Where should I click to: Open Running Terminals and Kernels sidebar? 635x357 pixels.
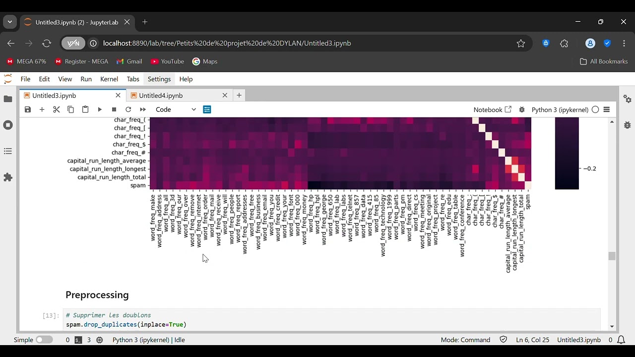click(x=8, y=125)
